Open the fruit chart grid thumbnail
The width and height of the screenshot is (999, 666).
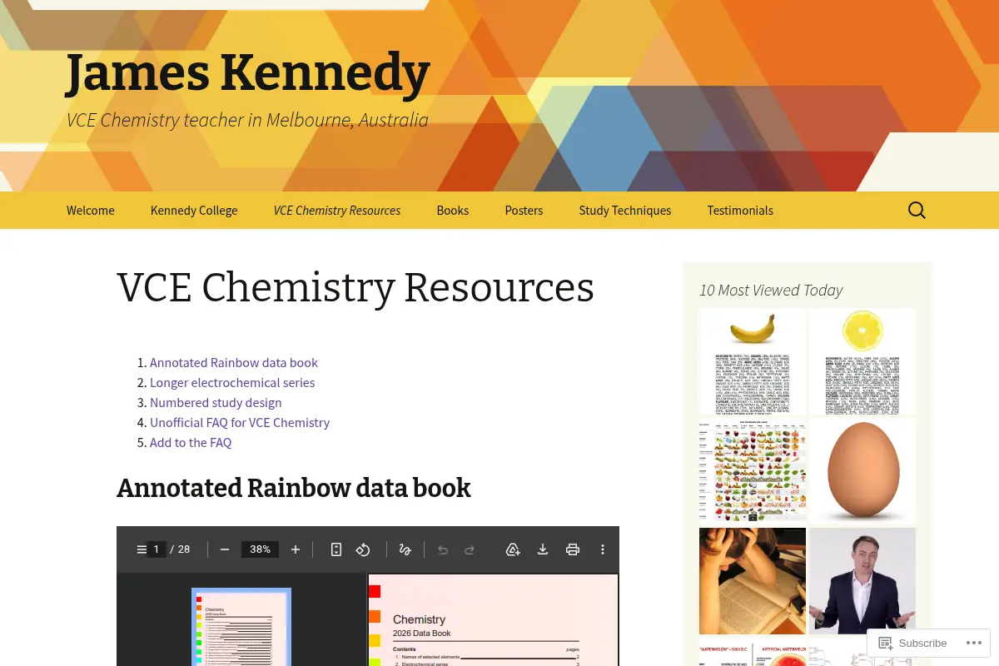753,471
